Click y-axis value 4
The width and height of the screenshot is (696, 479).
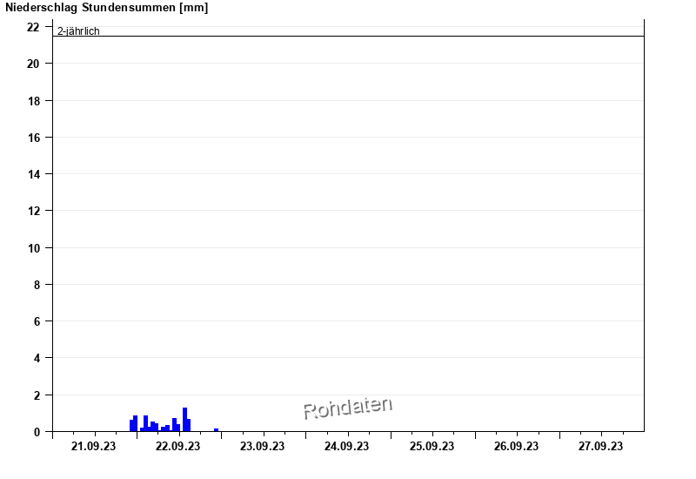37,358
